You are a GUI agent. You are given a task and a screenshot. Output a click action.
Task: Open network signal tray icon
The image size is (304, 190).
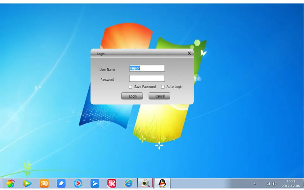coord(268,184)
